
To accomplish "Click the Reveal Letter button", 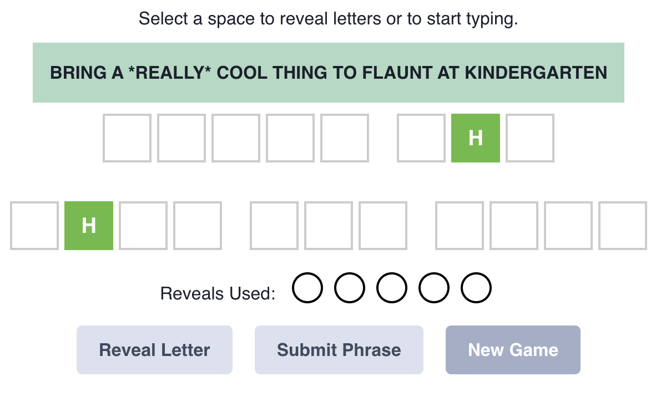I will (x=154, y=350).
